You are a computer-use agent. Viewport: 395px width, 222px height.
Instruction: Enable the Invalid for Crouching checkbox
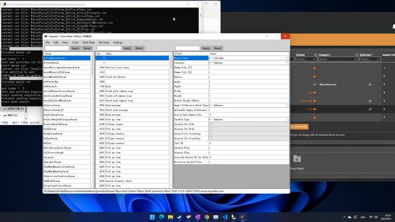point(210,134)
